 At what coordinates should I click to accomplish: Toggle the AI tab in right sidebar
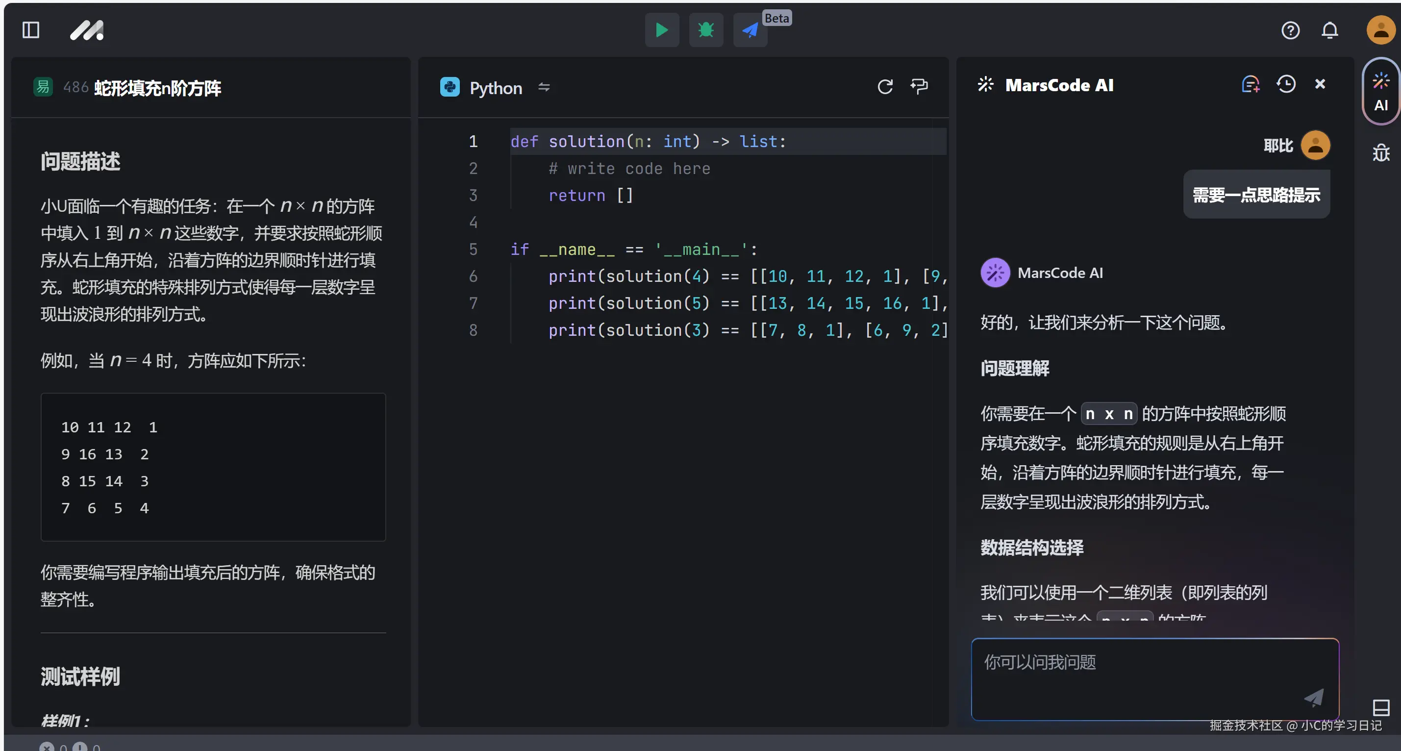pyautogui.click(x=1380, y=92)
